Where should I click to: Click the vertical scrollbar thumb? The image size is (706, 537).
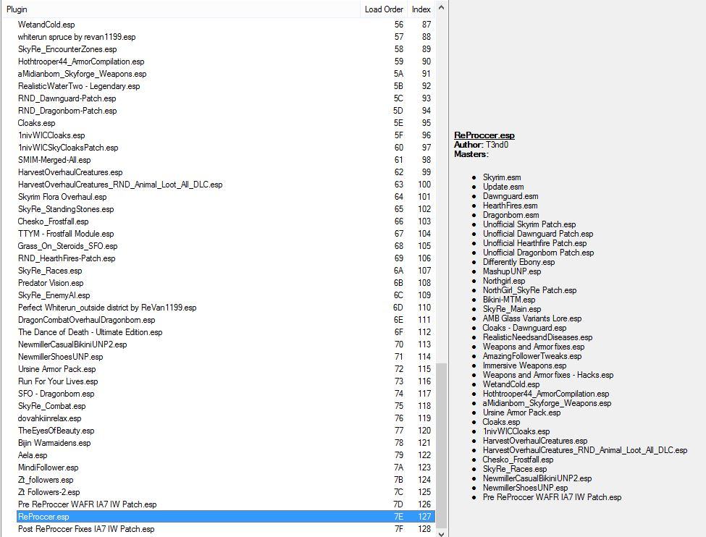441,446
